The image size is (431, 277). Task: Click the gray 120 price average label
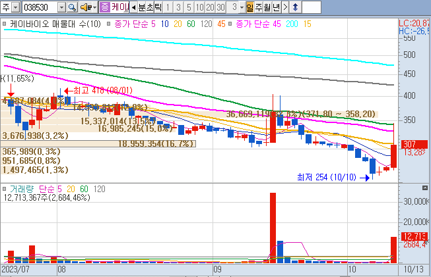point(206,24)
